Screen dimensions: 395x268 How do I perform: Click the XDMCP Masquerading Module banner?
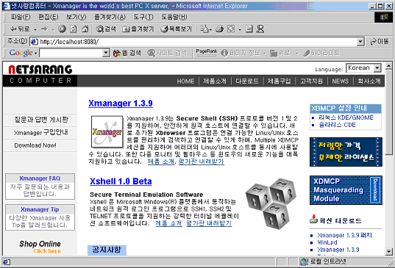click(346, 190)
